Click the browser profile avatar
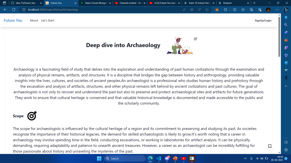 point(268,10)
